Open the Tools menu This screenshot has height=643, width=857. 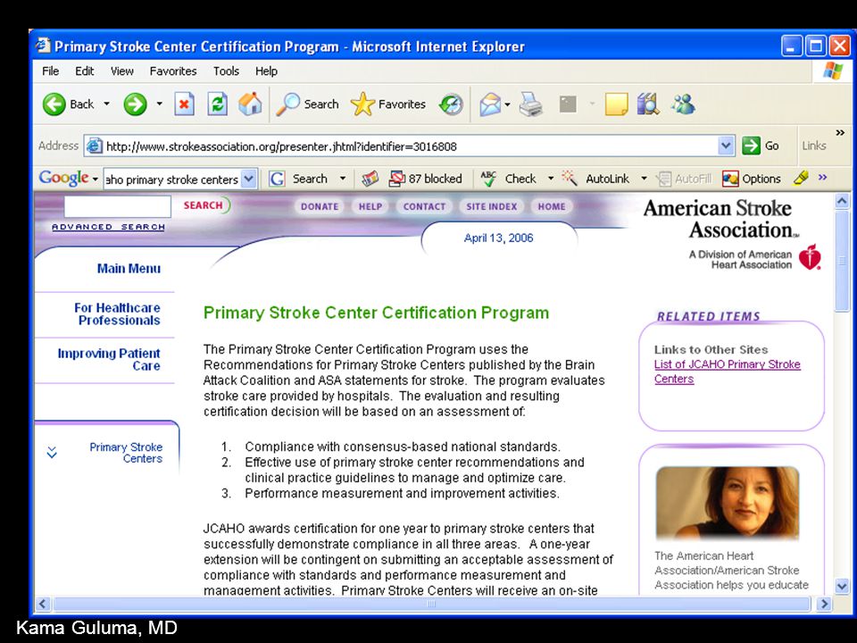tap(226, 71)
